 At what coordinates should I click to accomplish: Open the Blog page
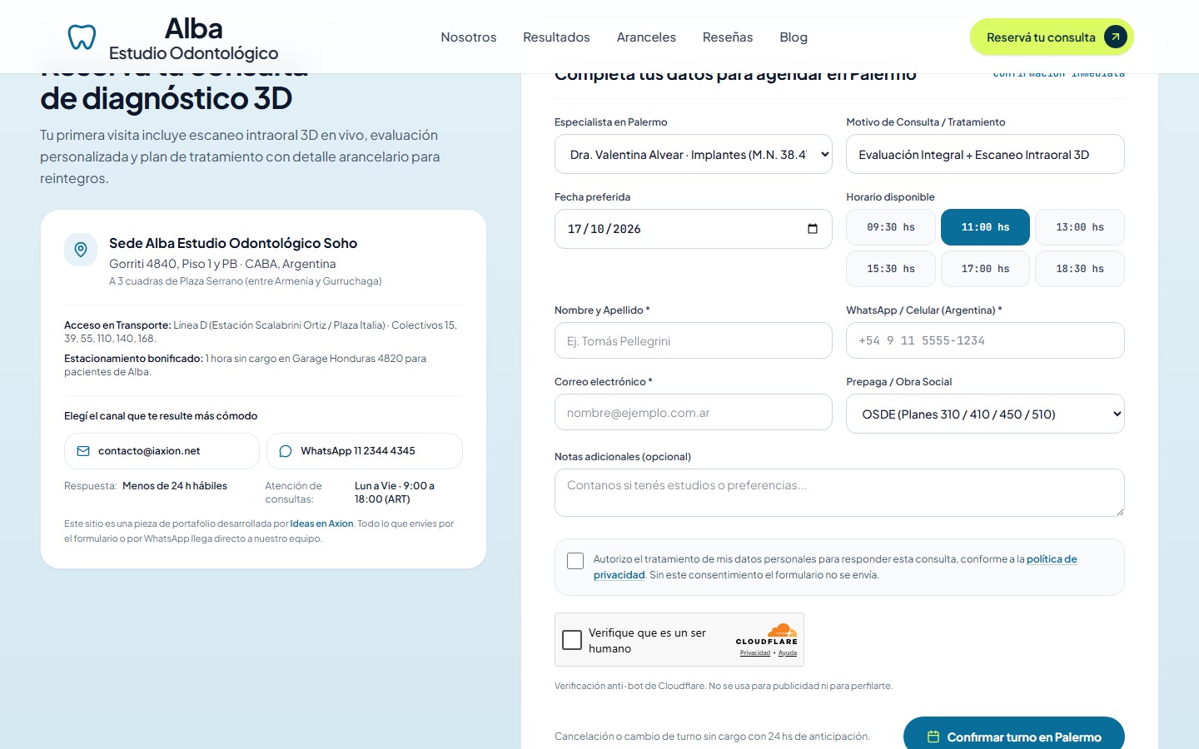pyautogui.click(x=794, y=37)
